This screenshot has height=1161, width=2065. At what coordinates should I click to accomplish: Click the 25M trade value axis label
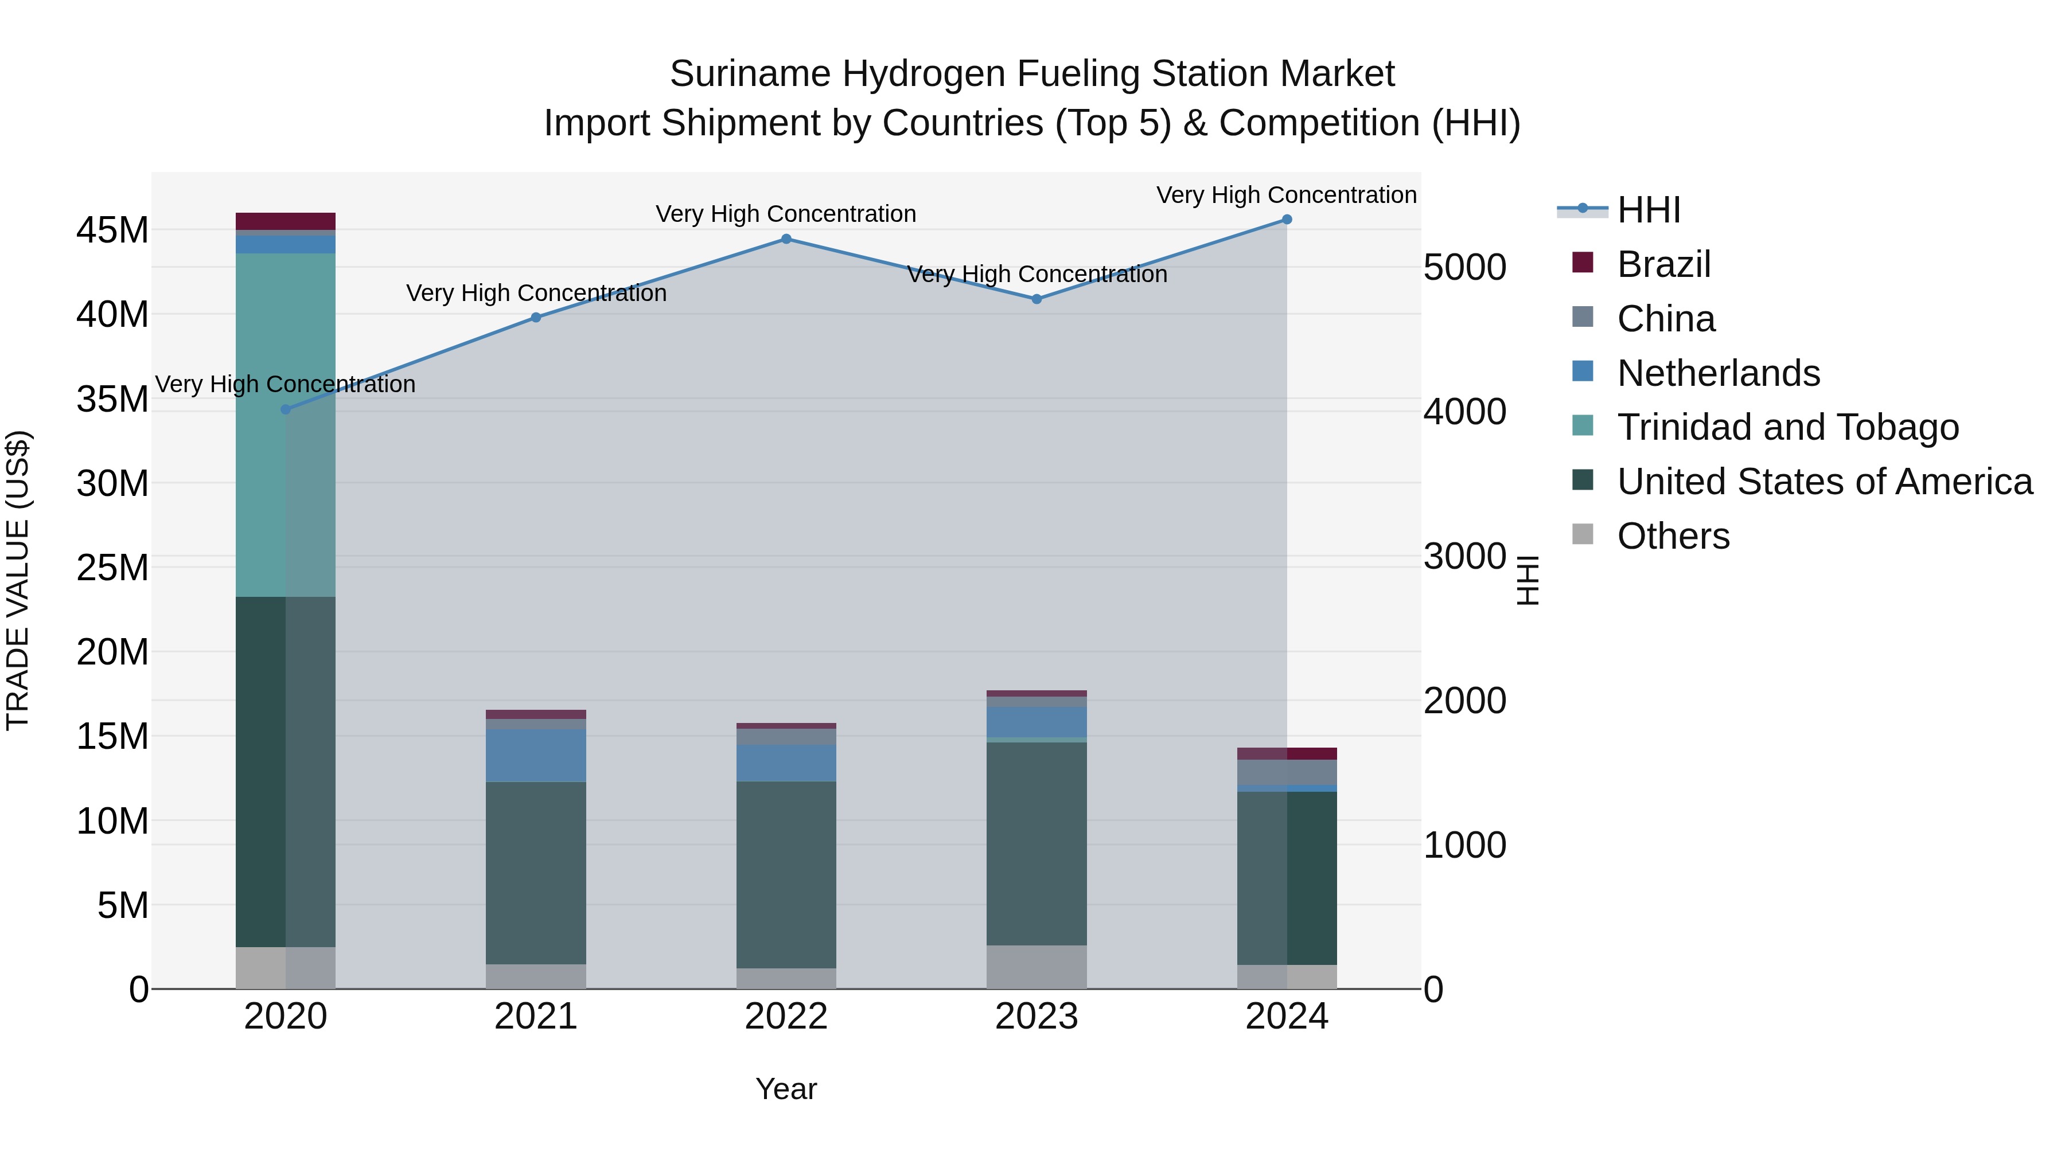pos(112,567)
